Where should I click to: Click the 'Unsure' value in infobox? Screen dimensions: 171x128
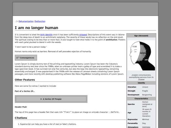[x=145, y=87]
